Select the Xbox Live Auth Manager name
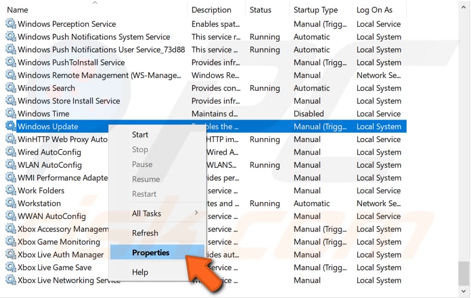Viewport: 471px width, 298px height. point(61,255)
